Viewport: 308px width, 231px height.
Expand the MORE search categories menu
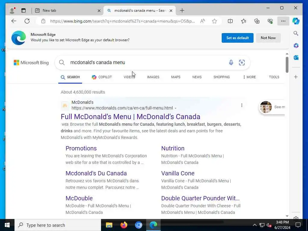click(x=249, y=77)
